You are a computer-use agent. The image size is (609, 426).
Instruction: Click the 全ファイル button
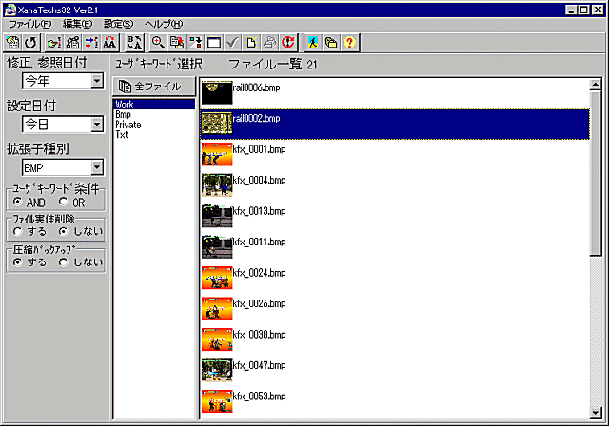tap(154, 87)
